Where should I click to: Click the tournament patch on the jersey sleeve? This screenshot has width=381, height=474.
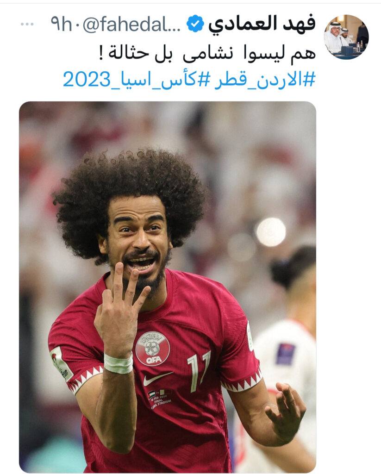click(x=61, y=364)
